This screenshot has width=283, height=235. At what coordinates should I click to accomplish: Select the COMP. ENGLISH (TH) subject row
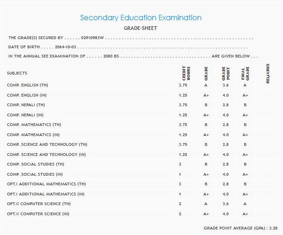(28, 85)
